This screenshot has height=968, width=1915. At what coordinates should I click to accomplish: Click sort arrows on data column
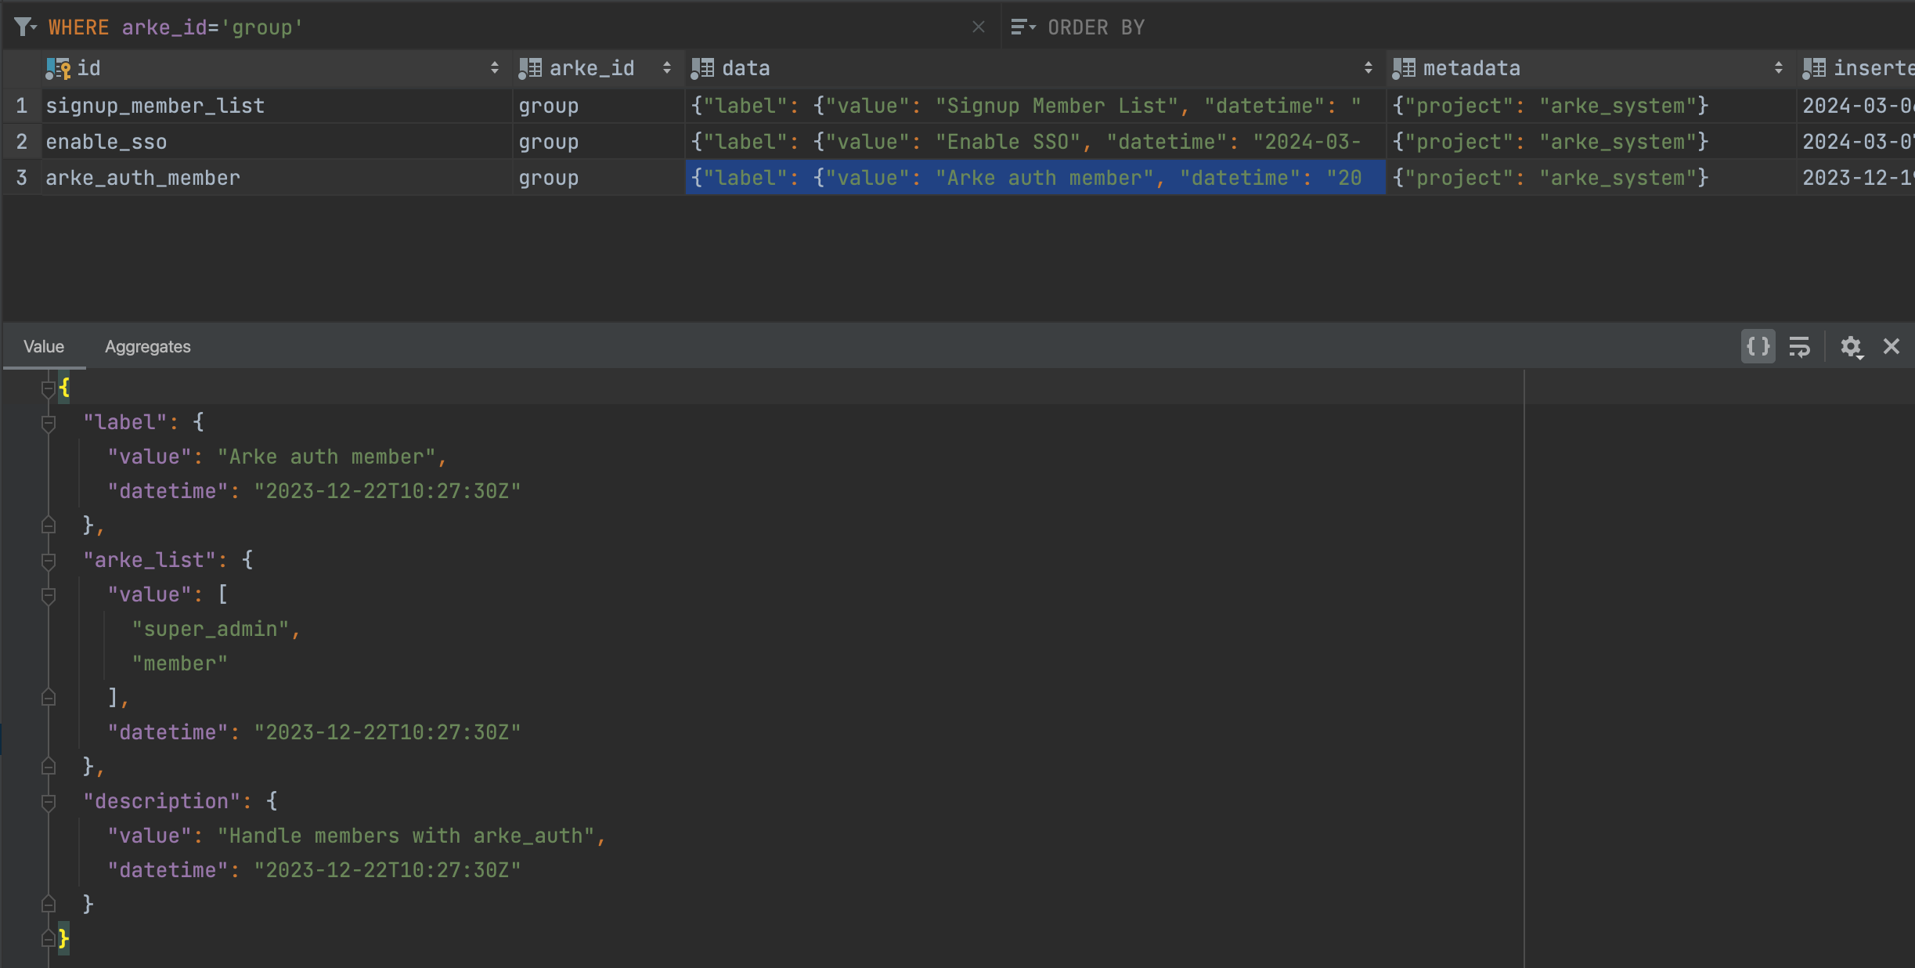(1368, 68)
